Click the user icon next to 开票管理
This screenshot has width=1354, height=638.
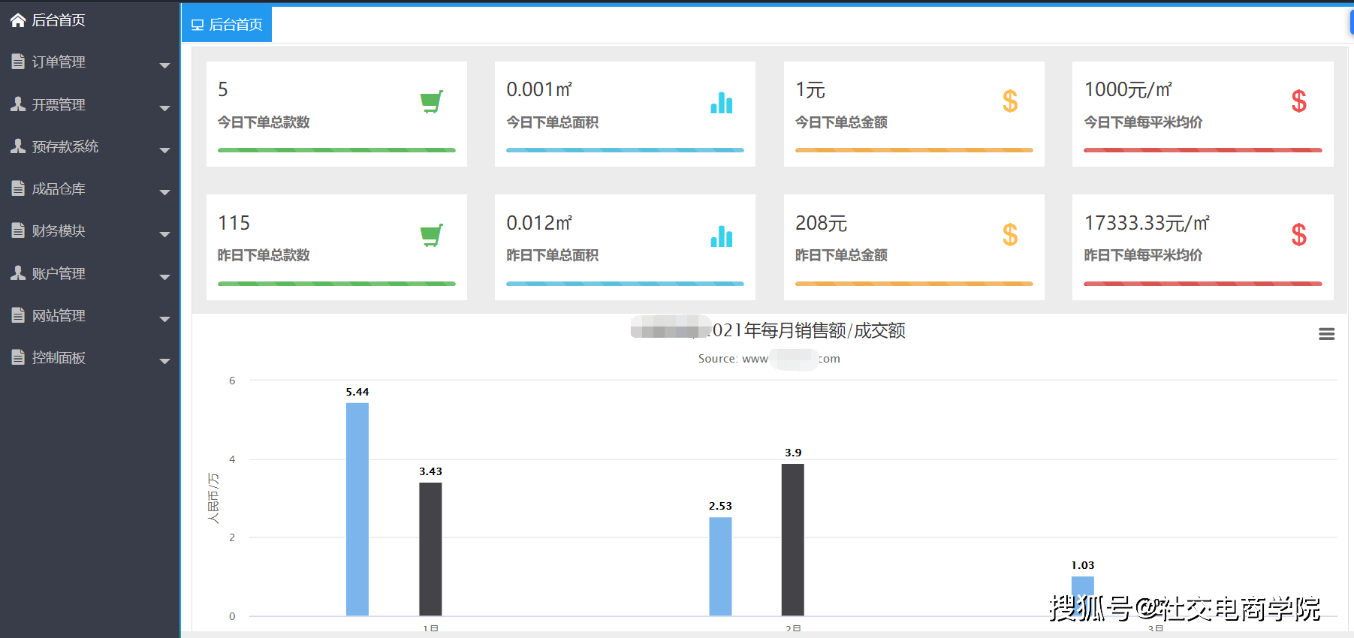18,104
